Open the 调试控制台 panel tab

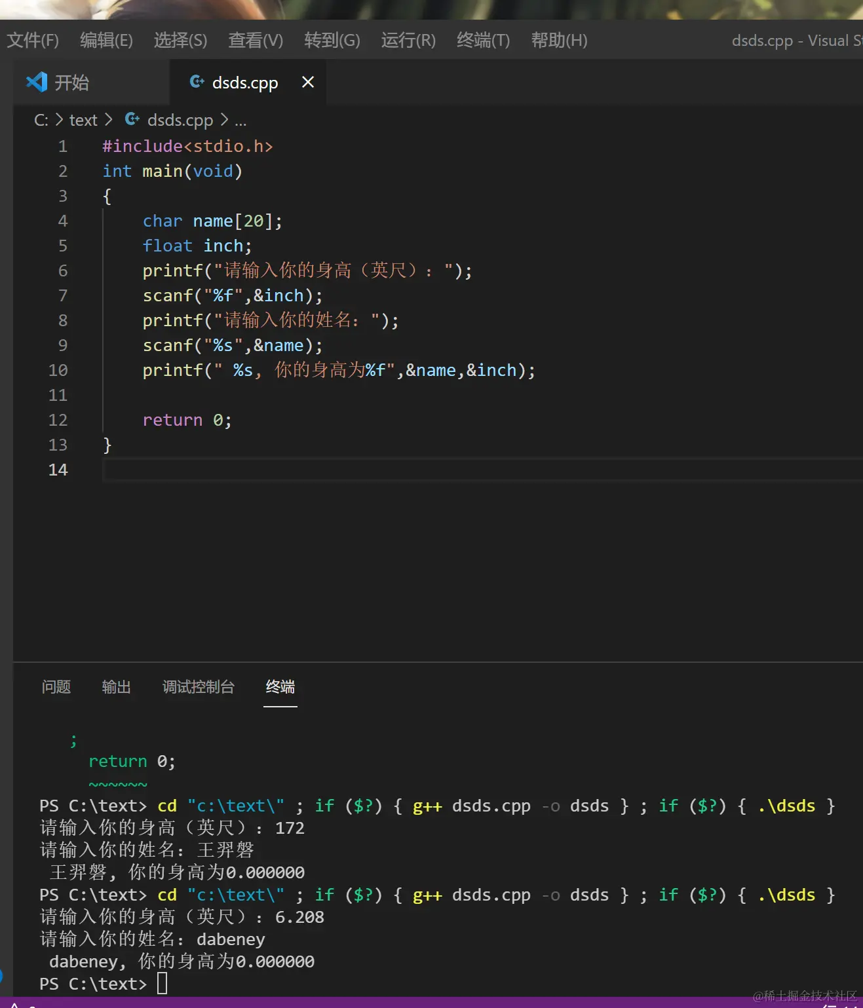(199, 686)
